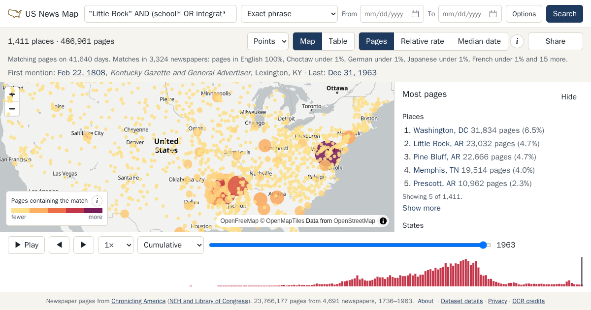Click the Share button
Screen dimensions: 591x310
556,41
